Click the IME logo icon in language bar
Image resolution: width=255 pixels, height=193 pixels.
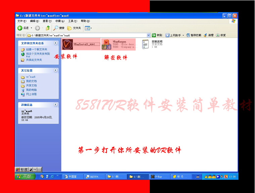tap(17, 170)
